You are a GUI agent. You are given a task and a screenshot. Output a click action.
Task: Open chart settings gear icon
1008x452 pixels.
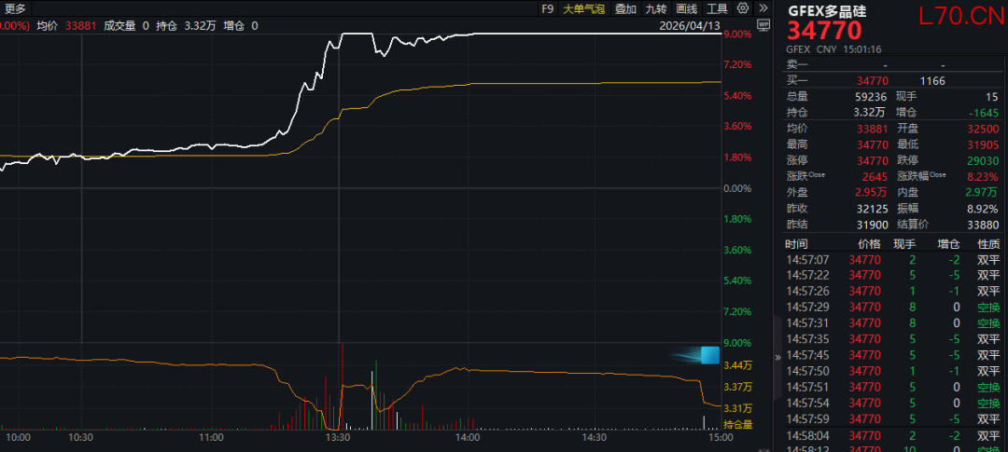743,8
